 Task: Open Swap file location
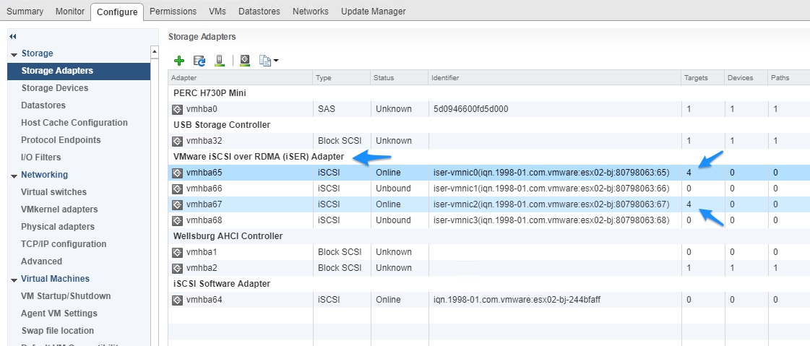pos(58,331)
